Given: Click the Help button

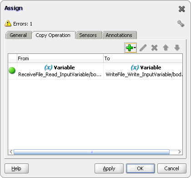Looking at the screenshot, I should pos(16,168).
